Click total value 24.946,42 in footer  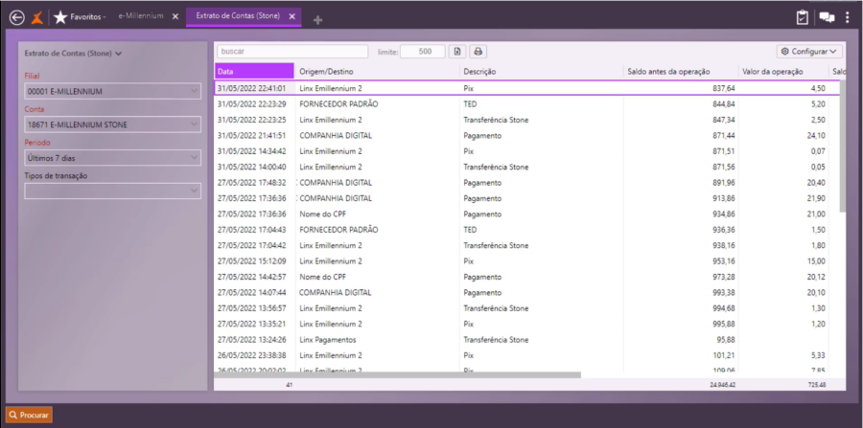(x=722, y=385)
